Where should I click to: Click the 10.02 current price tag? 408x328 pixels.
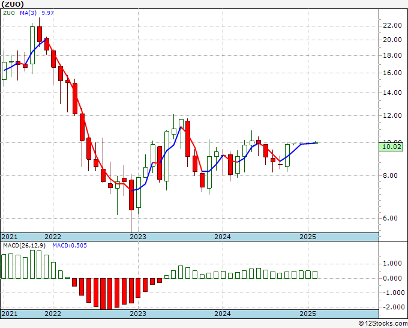click(x=392, y=147)
